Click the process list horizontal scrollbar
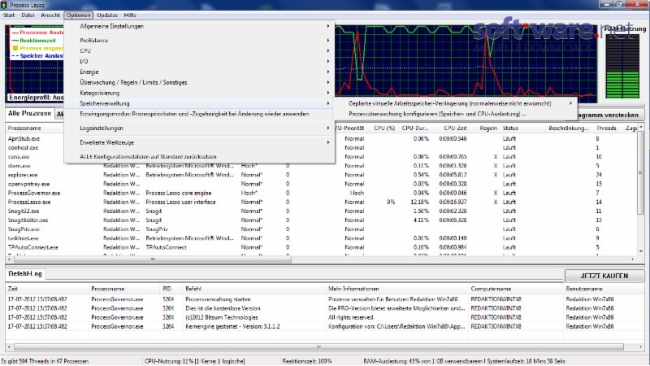 (x=153, y=259)
